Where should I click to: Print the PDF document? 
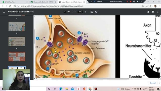(x=153, y=12)
